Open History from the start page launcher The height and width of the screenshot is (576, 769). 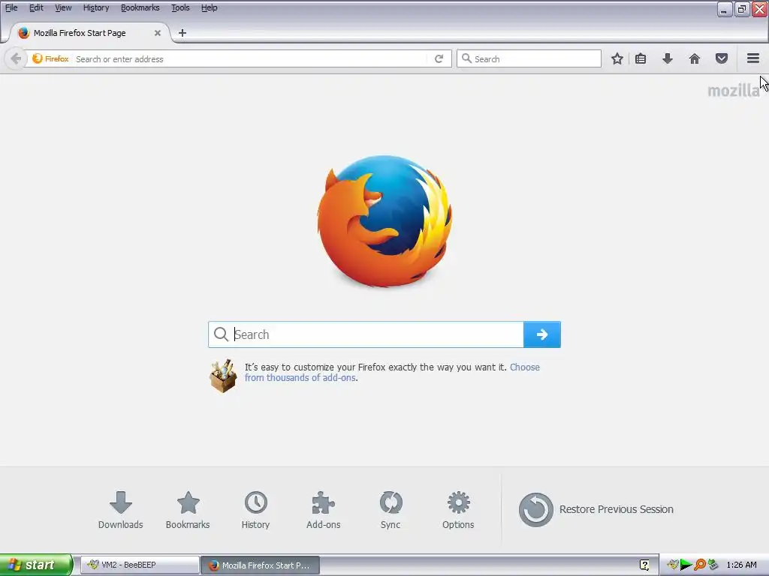255,510
